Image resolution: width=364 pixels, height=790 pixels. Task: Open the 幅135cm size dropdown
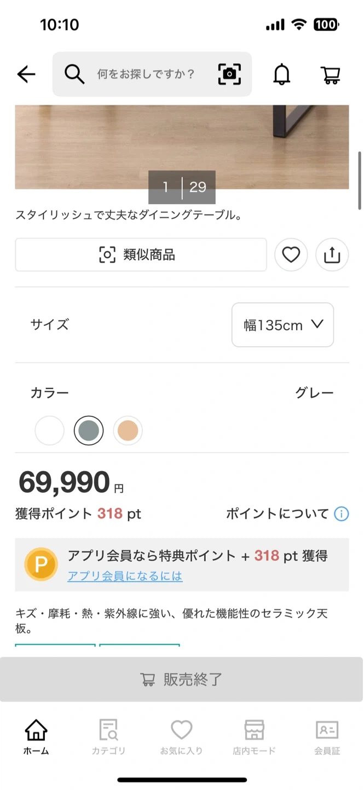(282, 325)
